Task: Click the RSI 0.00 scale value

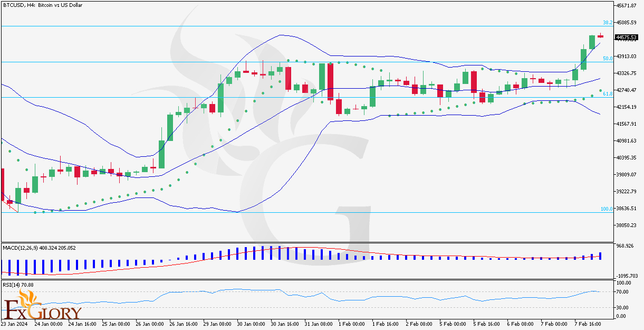Action: (620, 316)
